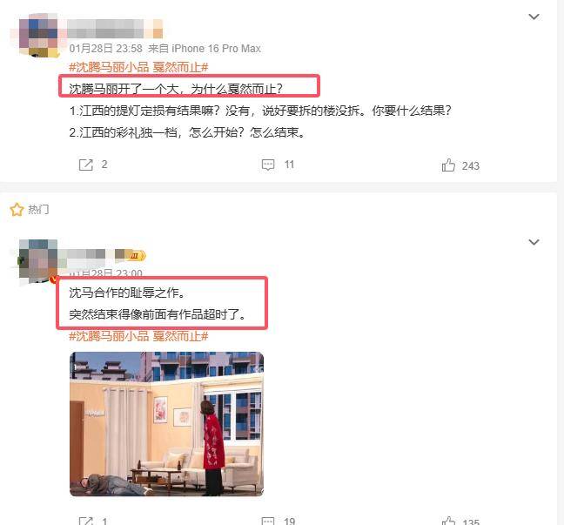Open comments icon on second post
This screenshot has height=525, width=564.
pos(268,521)
